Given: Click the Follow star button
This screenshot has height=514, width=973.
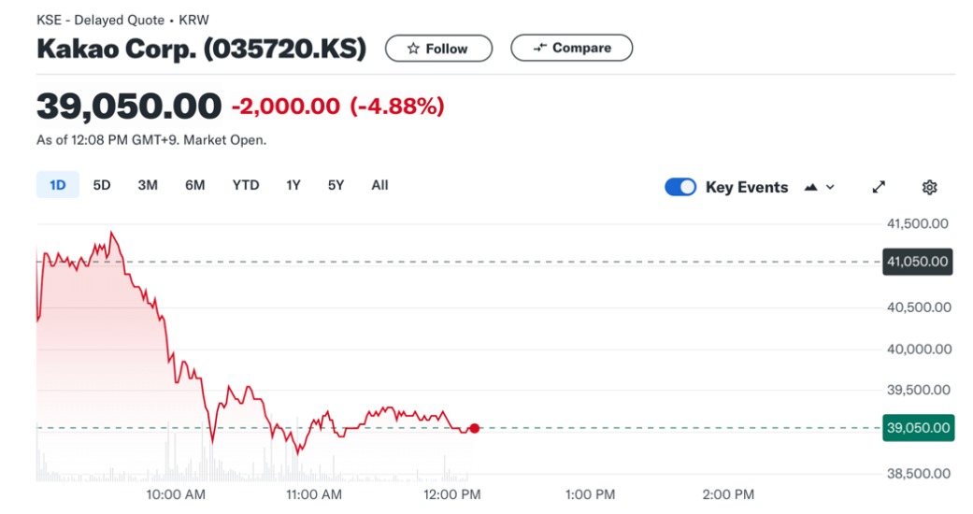Looking at the screenshot, I should (x=438, y=49).
